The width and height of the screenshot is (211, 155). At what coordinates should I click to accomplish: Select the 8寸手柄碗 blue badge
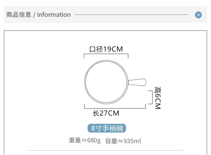tap(107, 128)
